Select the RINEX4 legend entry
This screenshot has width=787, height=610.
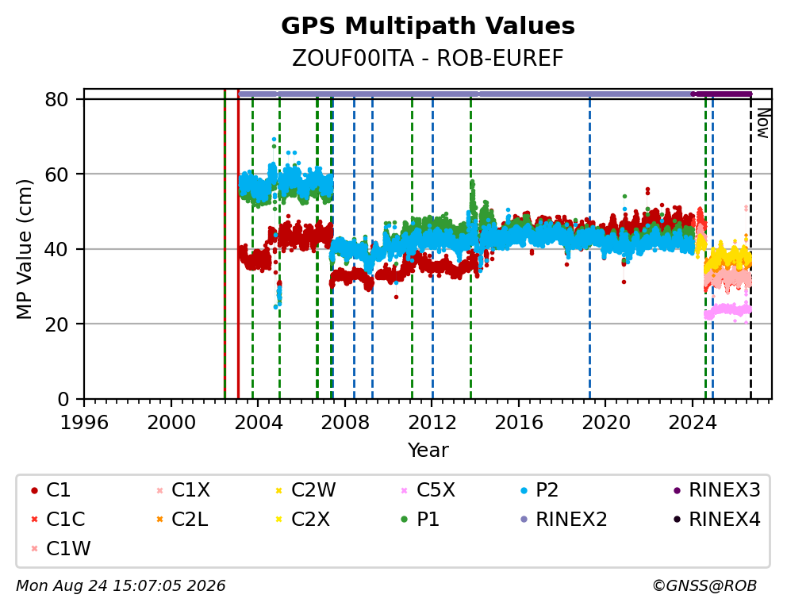point(716,520)
